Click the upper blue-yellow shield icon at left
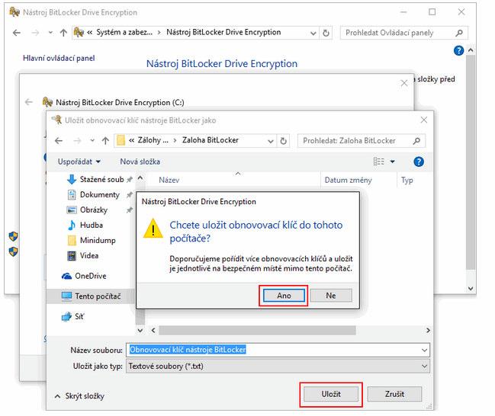The image size is (495, 416). point(13,236)
